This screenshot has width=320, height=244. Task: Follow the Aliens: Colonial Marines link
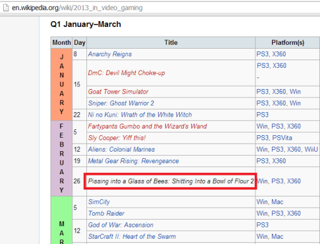[x=122, y=149]
